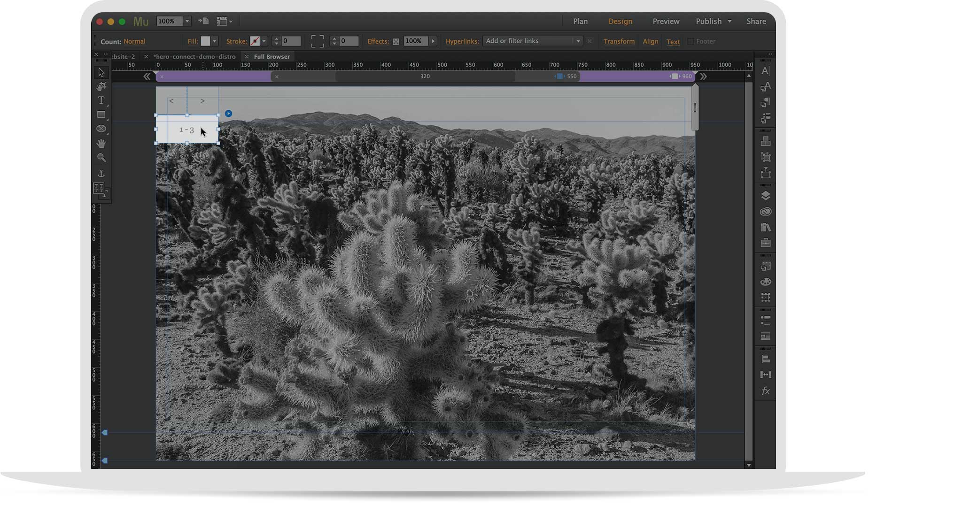Screen dimensions: 962x505
Task: Open the Add or filter links dropdown
Action: [578, 41]
